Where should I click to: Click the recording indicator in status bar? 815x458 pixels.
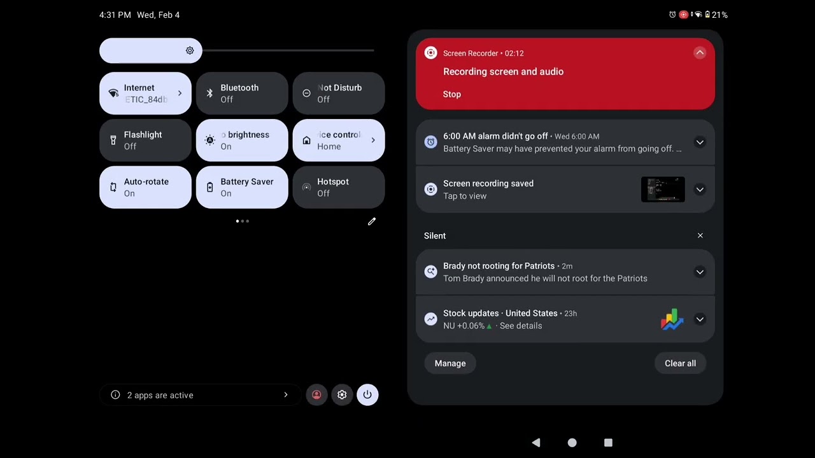point(684,15)
